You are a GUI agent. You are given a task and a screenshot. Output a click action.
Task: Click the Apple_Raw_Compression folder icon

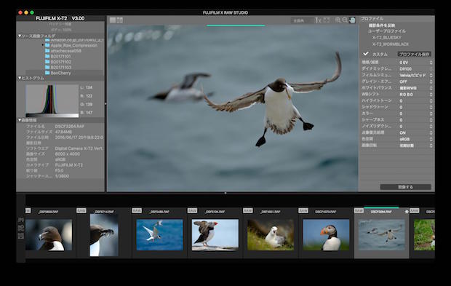(47, 45)
